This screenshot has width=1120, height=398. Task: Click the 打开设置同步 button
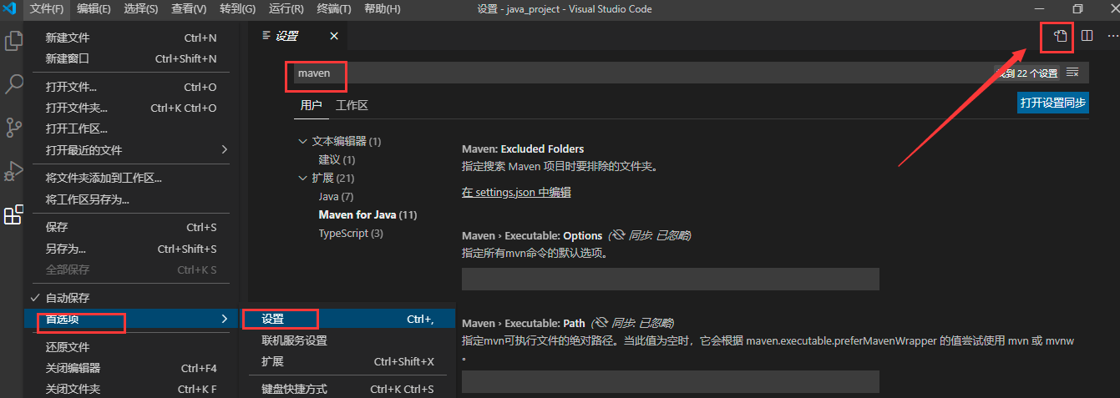click(1053, 103)
